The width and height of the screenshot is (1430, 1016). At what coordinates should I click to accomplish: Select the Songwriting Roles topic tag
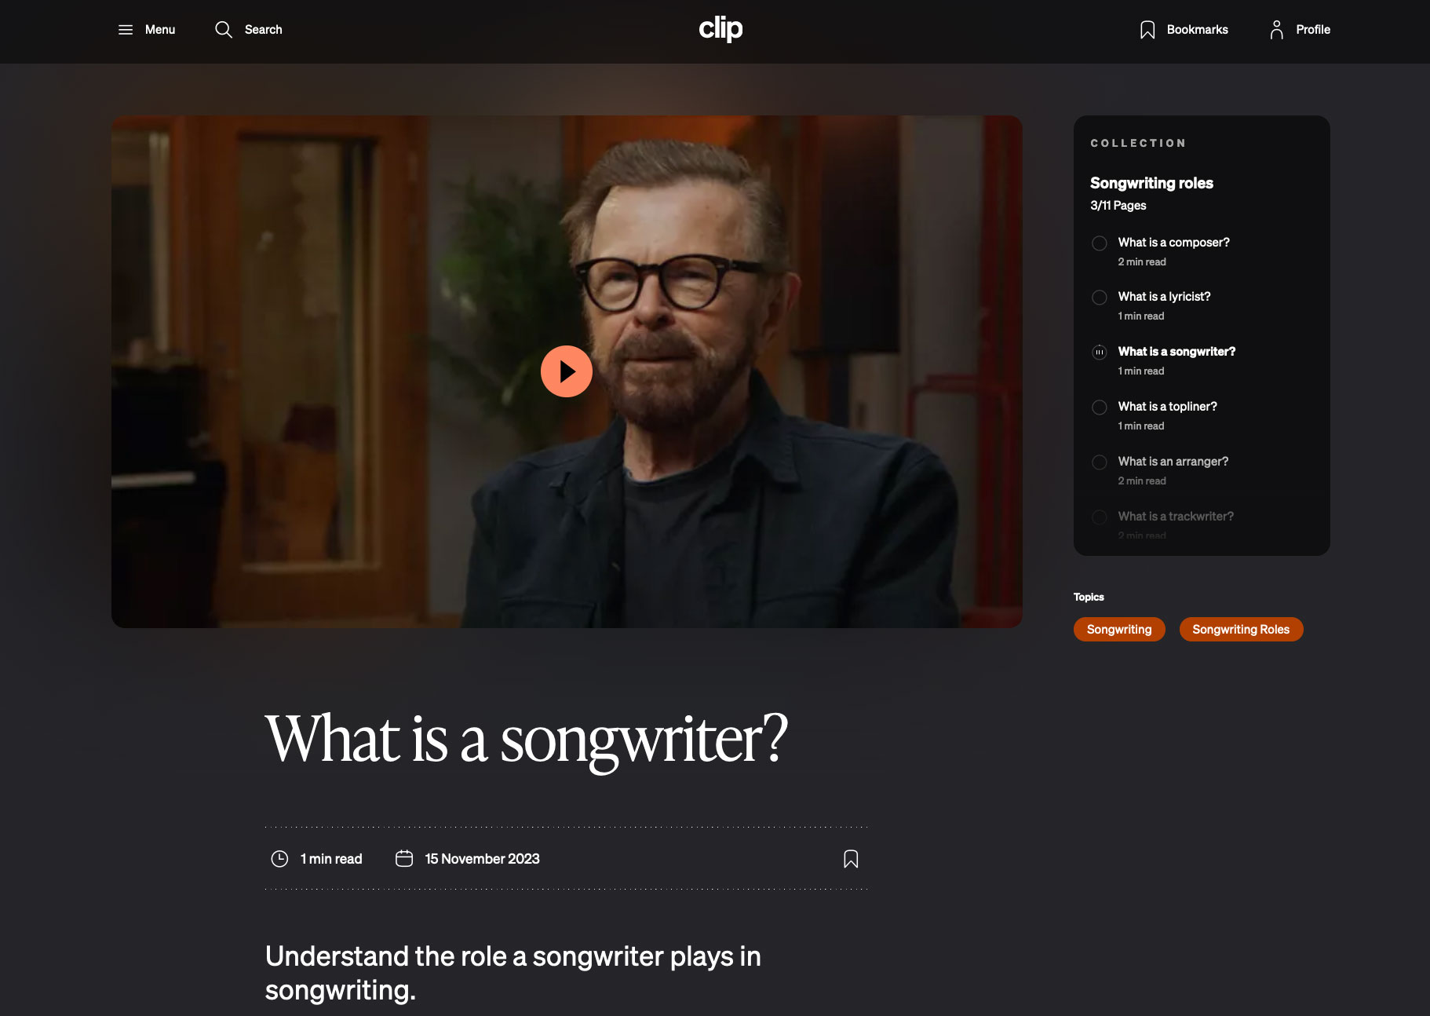point(1241,630)
